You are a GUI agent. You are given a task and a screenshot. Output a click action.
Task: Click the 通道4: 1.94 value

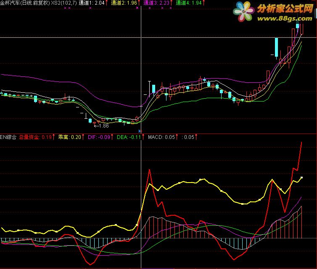click(x=189, y=3)
